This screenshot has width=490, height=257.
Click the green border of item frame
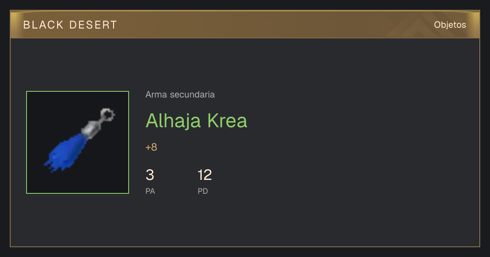[x=27, y=142]
